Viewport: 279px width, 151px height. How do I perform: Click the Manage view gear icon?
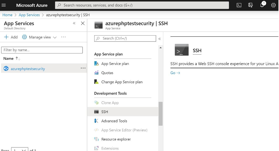24,37
